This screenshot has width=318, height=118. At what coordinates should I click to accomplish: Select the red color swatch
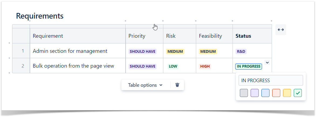click(276, 93)
